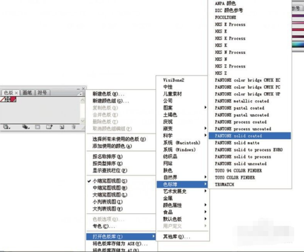The image size is (304, 252).
Task: Expand 渐变 submenu
Action: 182,128
